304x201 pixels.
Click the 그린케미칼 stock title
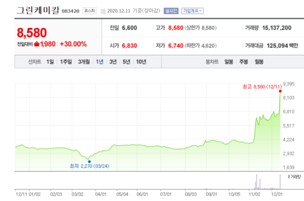[x=38, y=10]
